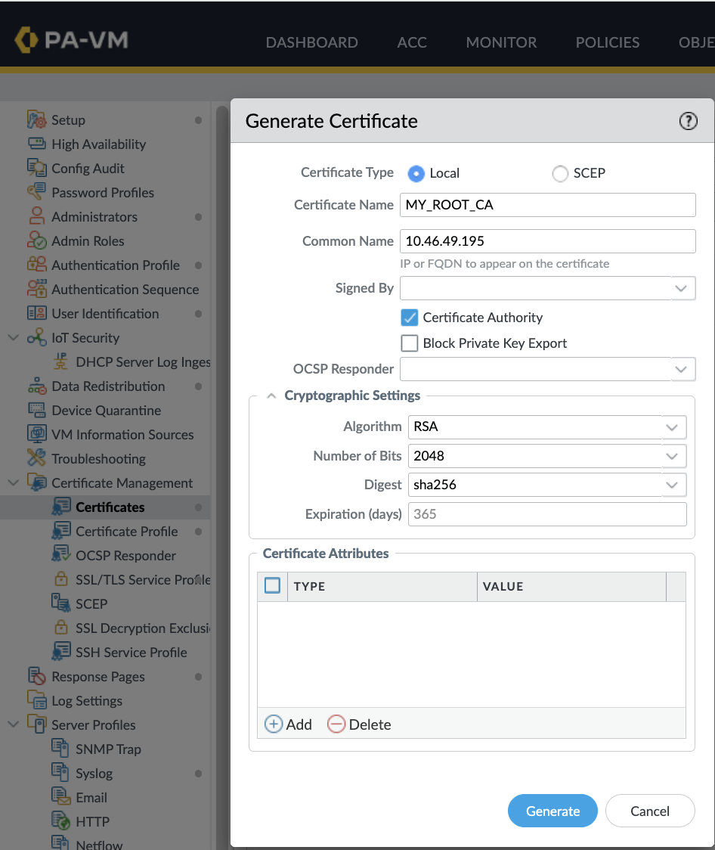
Task: Click the Administrators user icon
Action: point(36,217)
